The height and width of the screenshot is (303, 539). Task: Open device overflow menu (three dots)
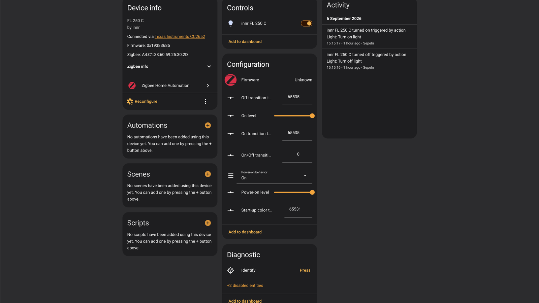click(205, 101)
